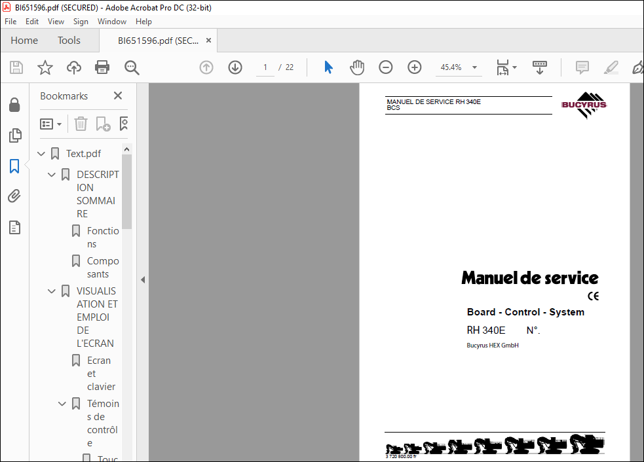Screen dimensions: 644x462
Task: Jump to the Composants bookmark
Action: tap(103, 268)
